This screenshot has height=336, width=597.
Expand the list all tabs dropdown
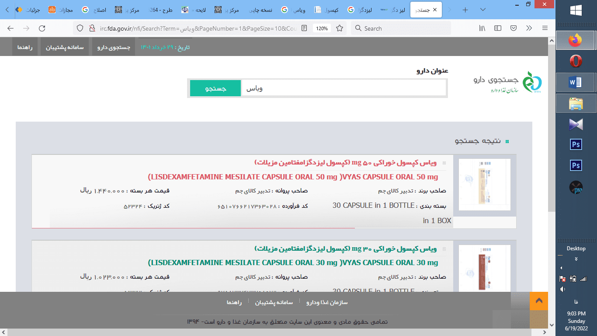483,10
